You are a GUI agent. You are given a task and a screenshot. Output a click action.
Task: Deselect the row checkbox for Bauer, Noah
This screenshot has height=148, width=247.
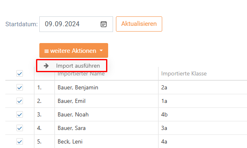click(20, 114)
